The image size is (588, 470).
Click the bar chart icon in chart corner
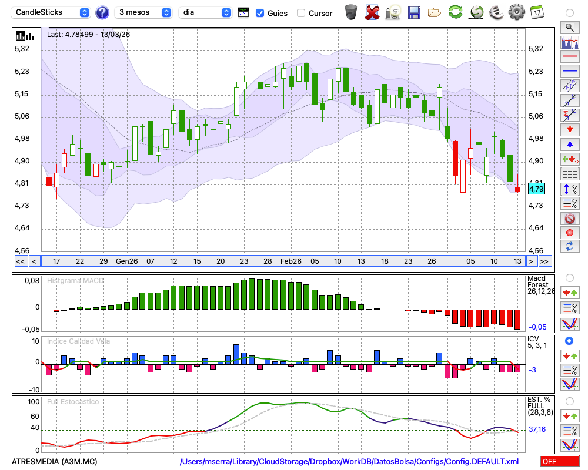coord(25,36)
